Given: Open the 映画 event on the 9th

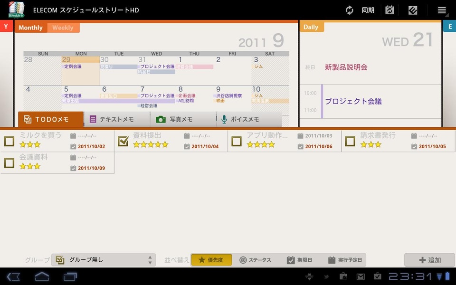Looking at the screenshot, I should click(x=220, y=101).
